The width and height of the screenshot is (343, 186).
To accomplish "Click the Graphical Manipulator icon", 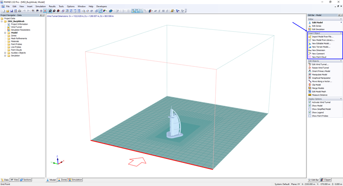I will tap(310, 78).
